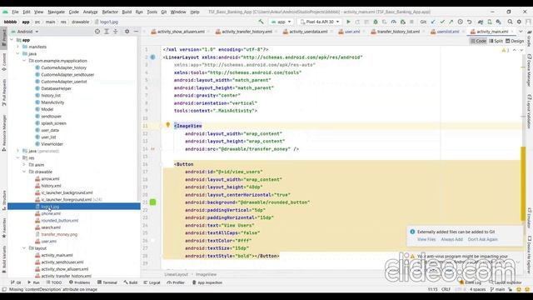Collapse the app module node
The image size is (533, 300).
point(12,40)
